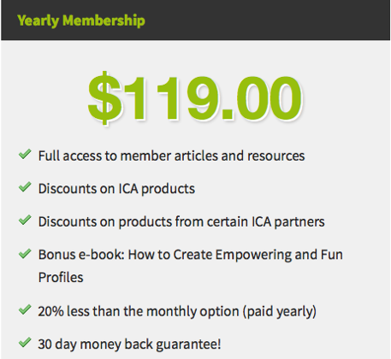Click the word resources in first bullet
Viewport: 391px width, 359px height.
tap(275, 156)
